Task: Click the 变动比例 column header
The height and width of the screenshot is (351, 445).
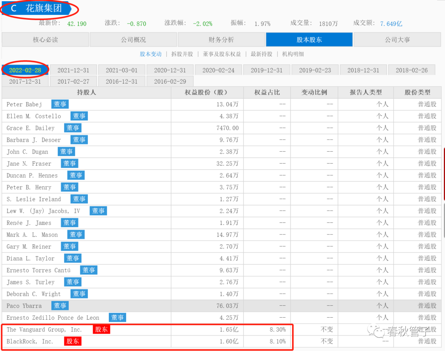Action: [314, 93]
